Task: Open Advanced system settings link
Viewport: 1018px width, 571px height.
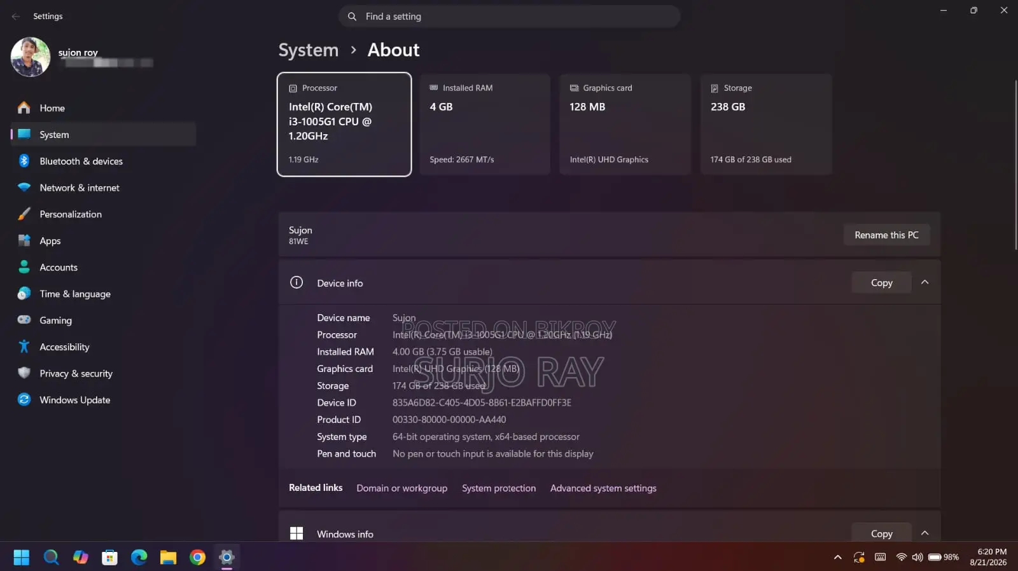Action: (603, 488)
